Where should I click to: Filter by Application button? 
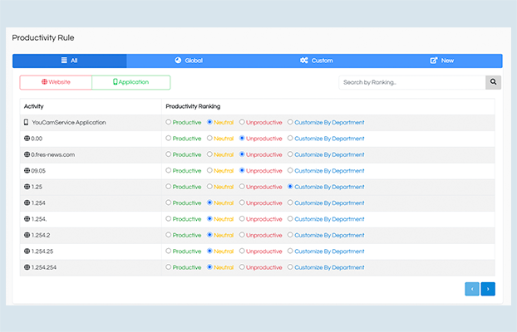click(x=130, y=82)
